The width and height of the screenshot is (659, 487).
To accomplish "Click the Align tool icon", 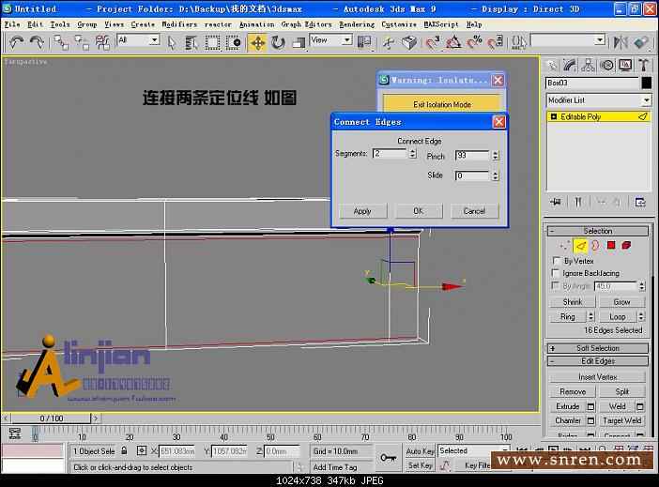I will point(641,42).
